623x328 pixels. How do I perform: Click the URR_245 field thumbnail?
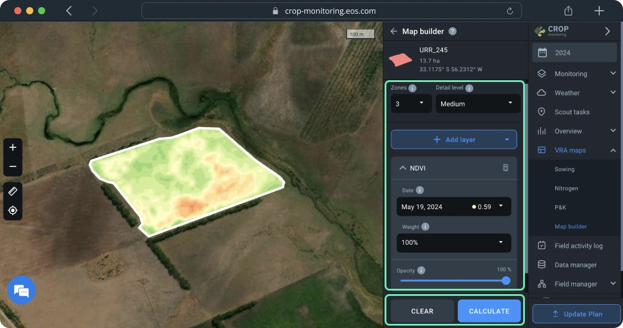(401, 59)
